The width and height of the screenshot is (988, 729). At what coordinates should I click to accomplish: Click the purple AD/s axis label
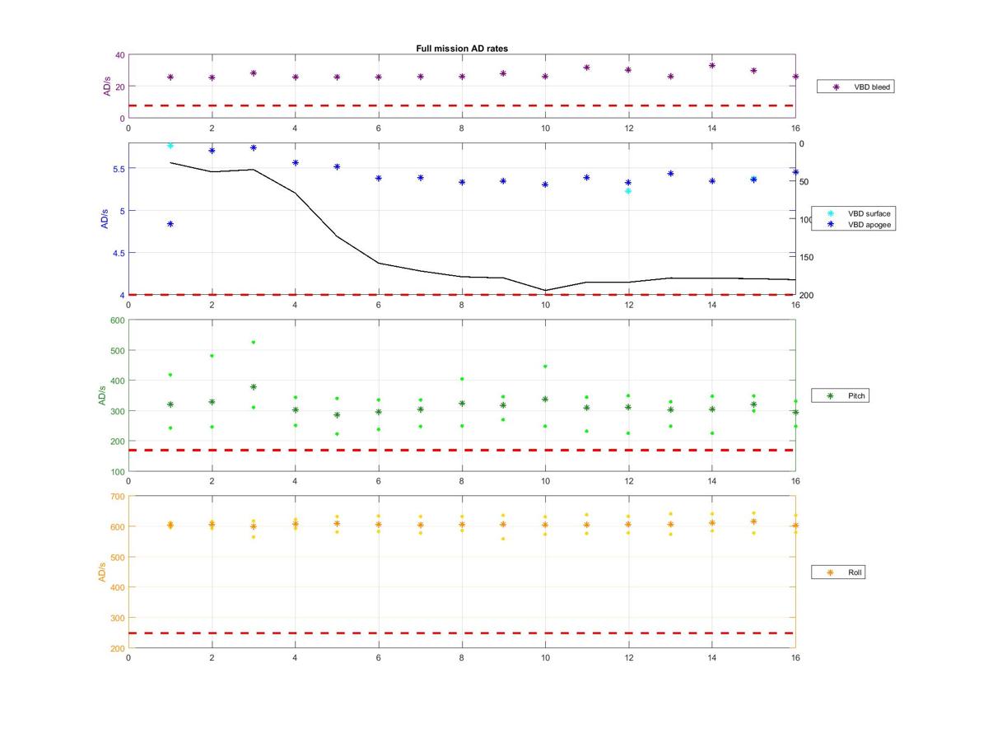click(x=107, y=86)
